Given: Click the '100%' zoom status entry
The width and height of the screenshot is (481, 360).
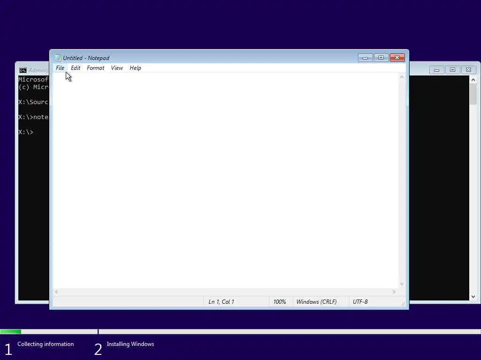Looking at the screenshot, I should pos(279,302).
